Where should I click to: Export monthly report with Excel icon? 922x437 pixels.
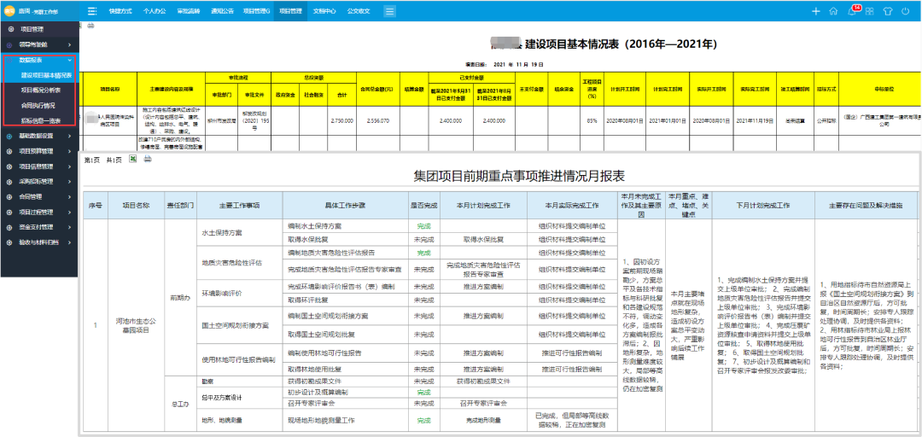point(131,160)
